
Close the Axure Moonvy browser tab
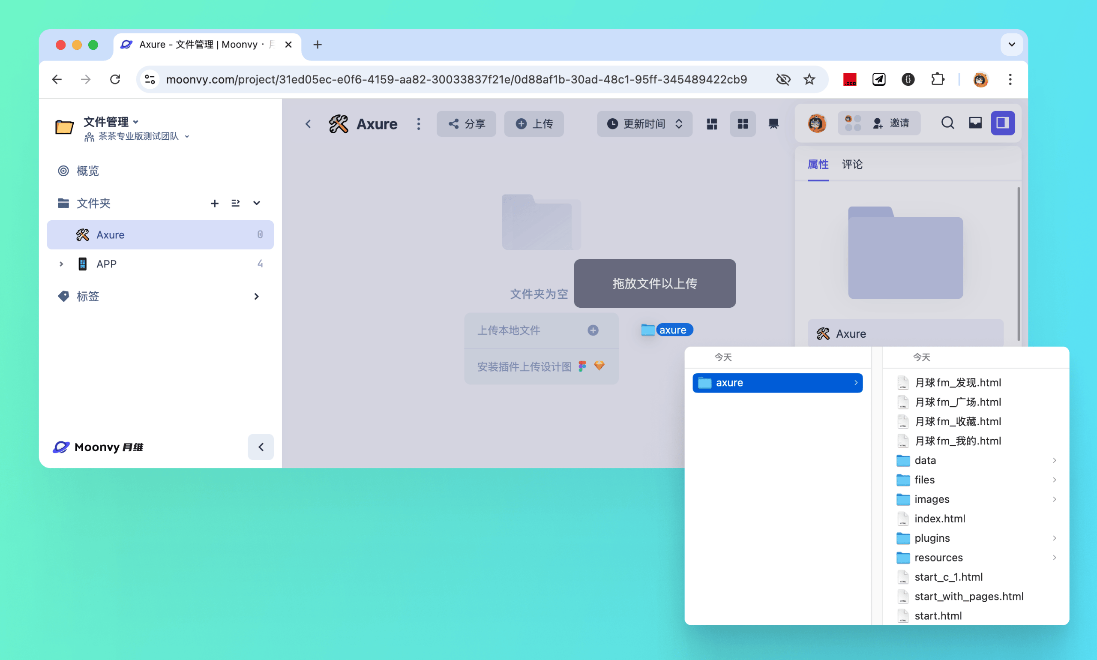[x=288, y=45]
